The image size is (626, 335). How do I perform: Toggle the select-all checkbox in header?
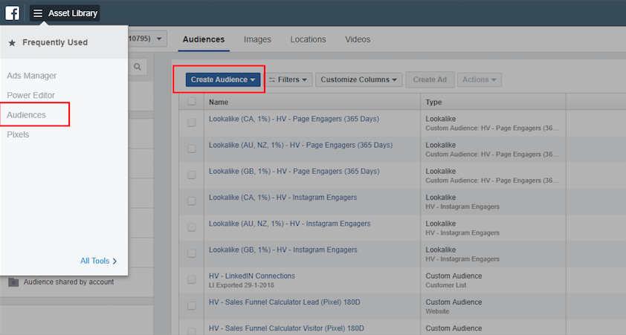(192, 102)
